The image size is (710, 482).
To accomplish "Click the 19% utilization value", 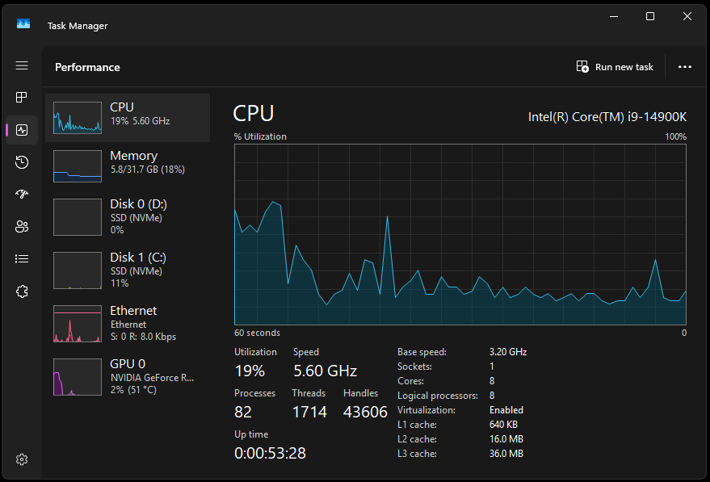I will pyautogui.click(x=250, y=371).
